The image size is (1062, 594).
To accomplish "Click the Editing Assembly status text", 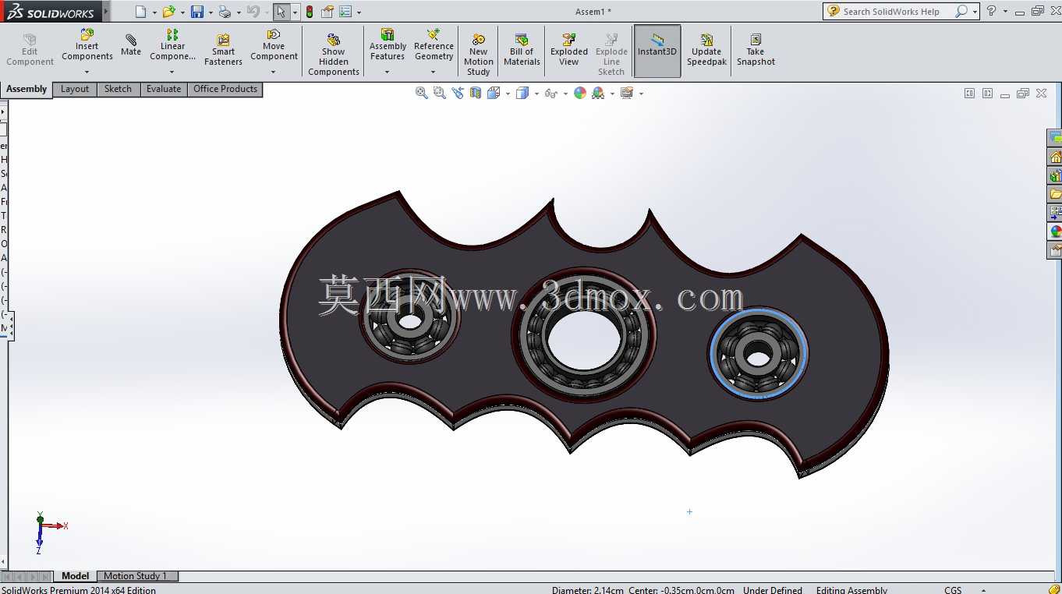I will pyautogui.click(x=851, y=590).
